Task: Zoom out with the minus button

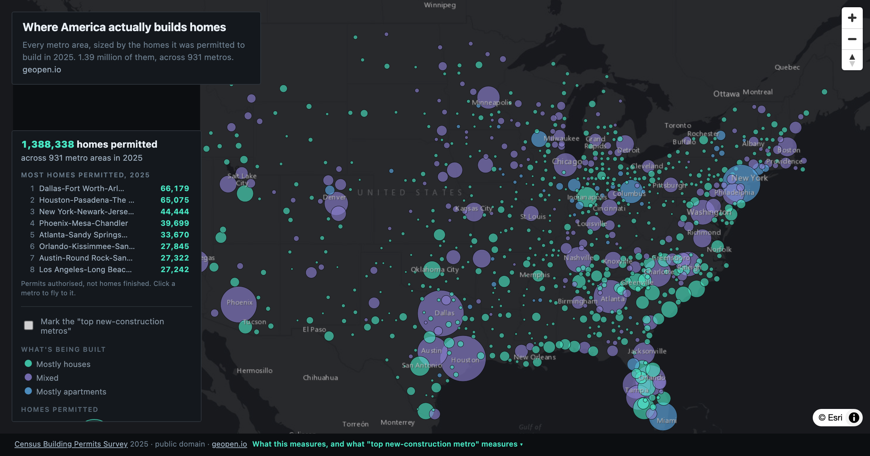Action: (852, 39)
